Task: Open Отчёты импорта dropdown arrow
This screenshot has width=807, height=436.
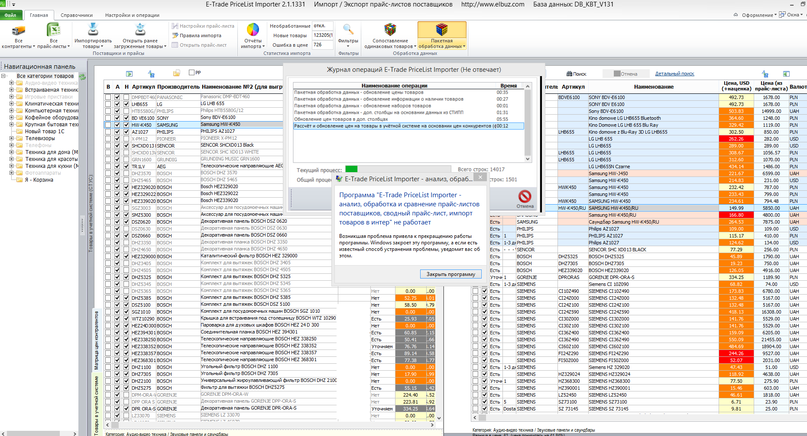Action: click(x=264, y=46)
